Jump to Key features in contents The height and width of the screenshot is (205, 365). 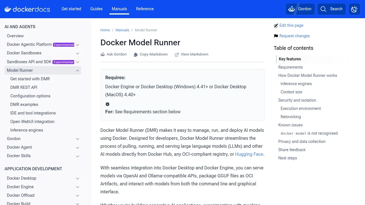(290, 59)
